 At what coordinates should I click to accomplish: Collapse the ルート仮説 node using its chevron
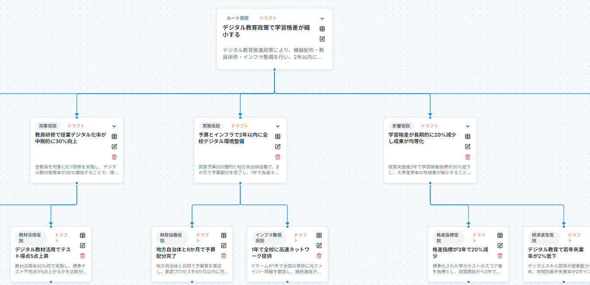(x=322, y=19)
